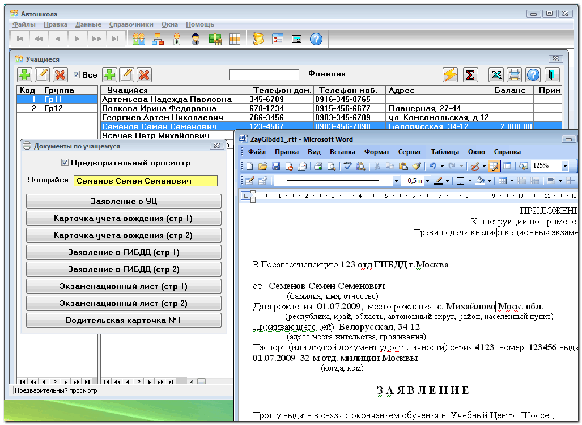Image resolution: width=582 pixels, height=425 pixels.
Task: Click the calculator icon in main toolbar
Action: [x=296, y=39]
